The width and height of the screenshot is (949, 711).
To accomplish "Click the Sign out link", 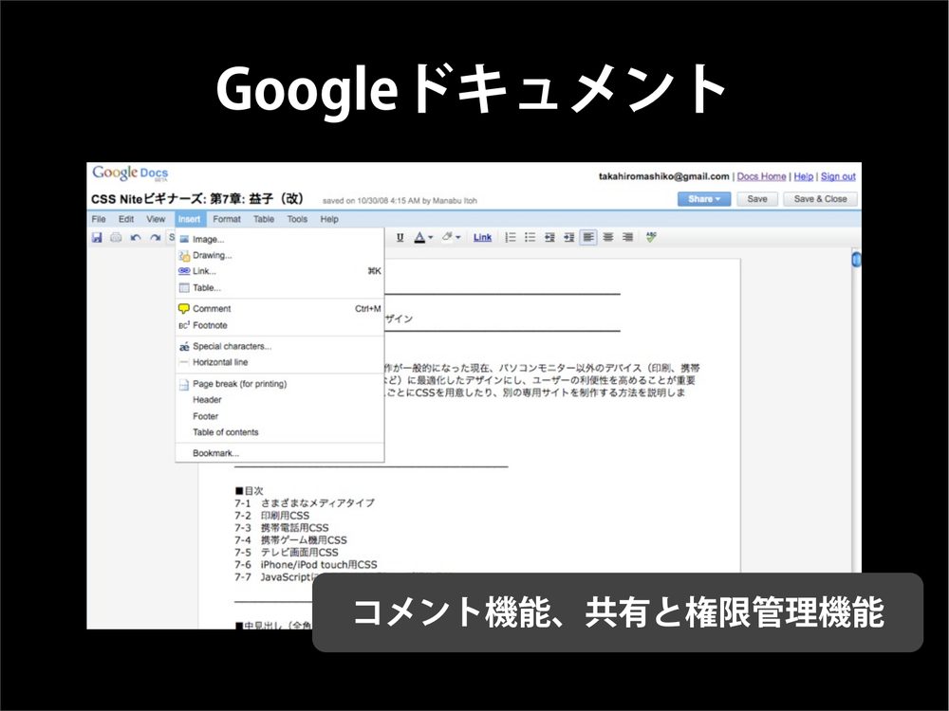I will click(838, 176).
